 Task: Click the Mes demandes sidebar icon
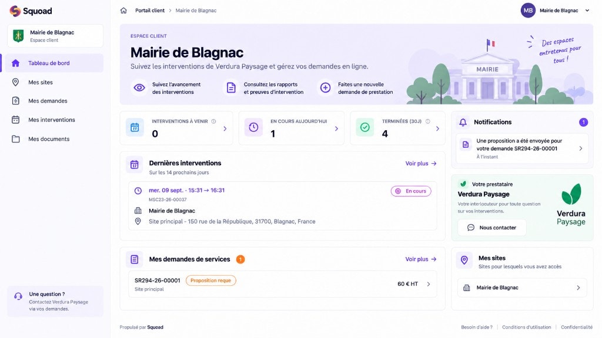click(15, 101)
